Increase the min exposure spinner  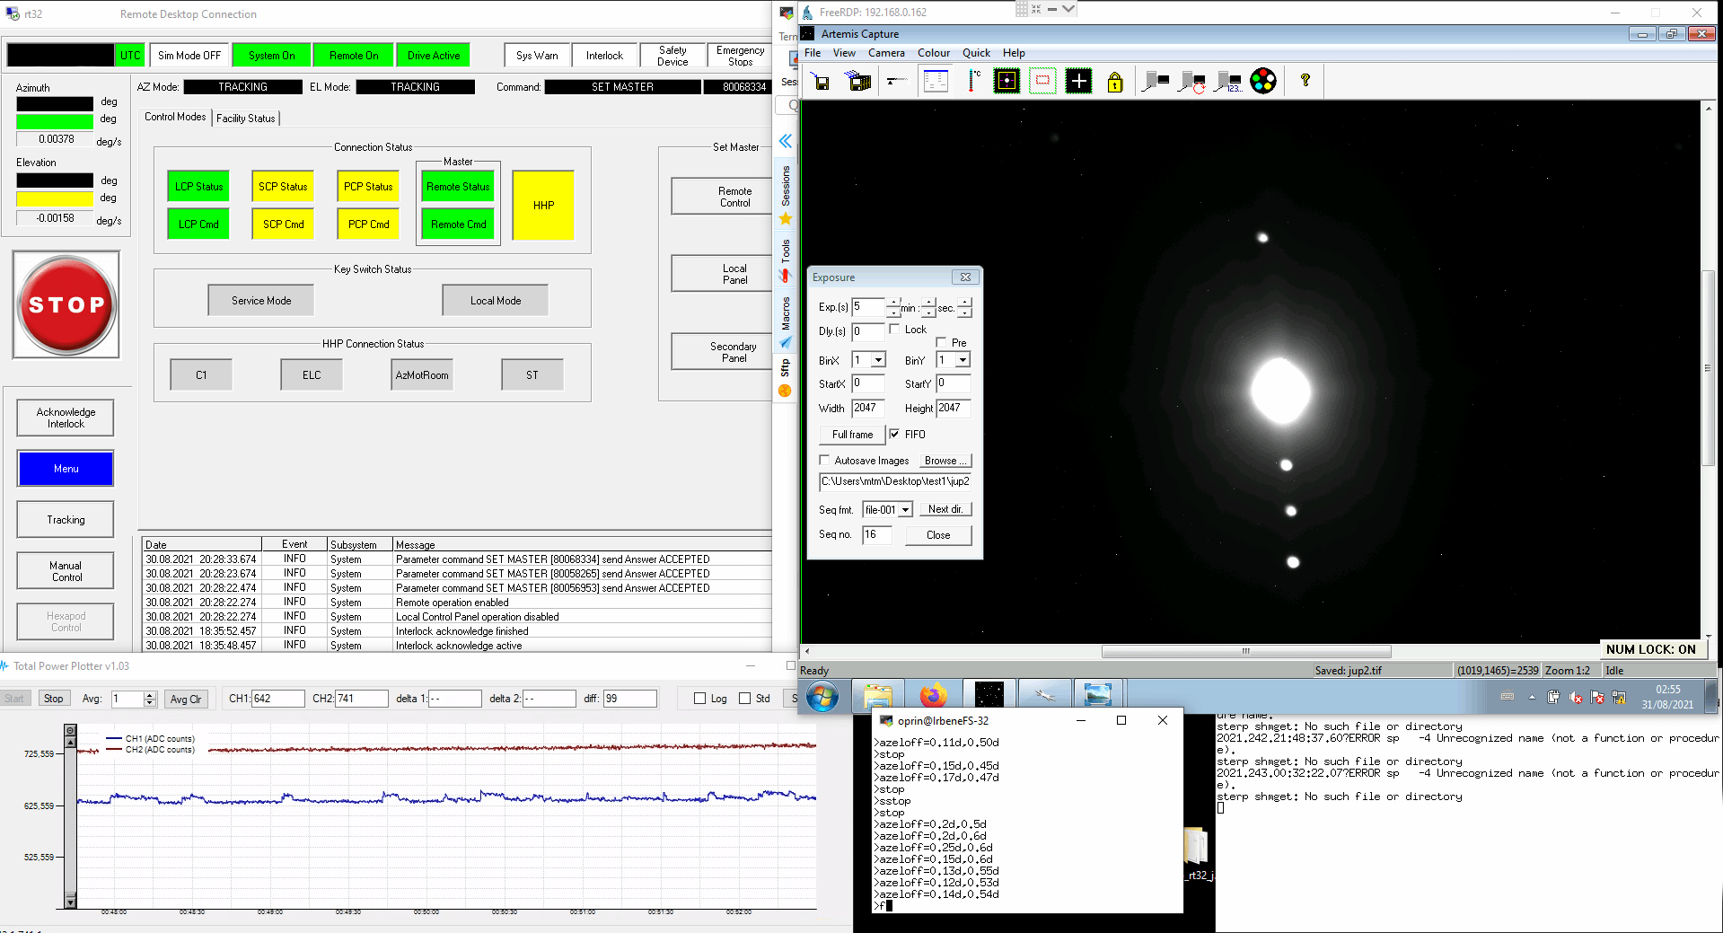(x=928, y=303)
